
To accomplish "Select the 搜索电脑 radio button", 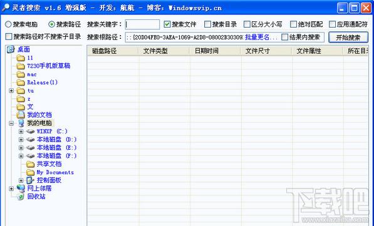I will click(x=8, y=24).
